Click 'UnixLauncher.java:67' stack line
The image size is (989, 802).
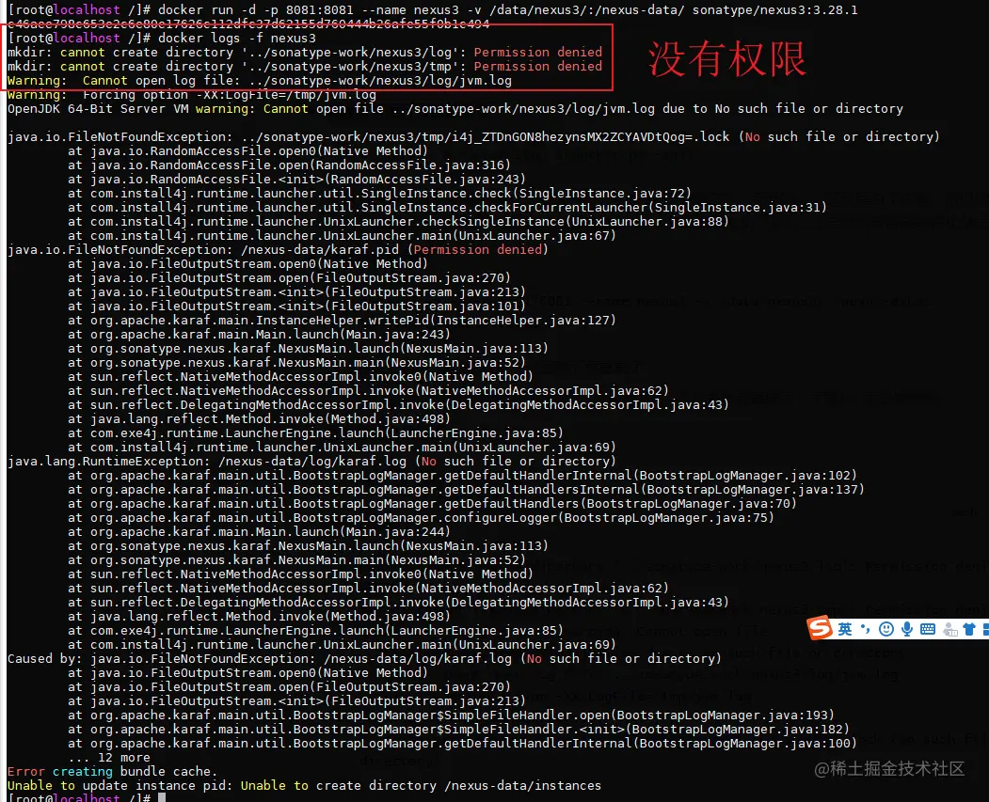pos(342,236)
